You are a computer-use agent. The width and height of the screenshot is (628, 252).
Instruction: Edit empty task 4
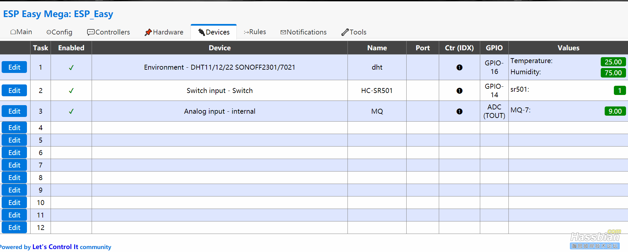tap(14, 127)
